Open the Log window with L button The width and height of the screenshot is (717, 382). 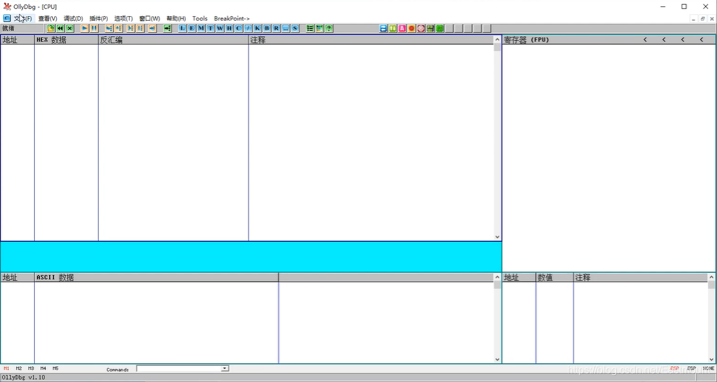click(x=183, y=28)
